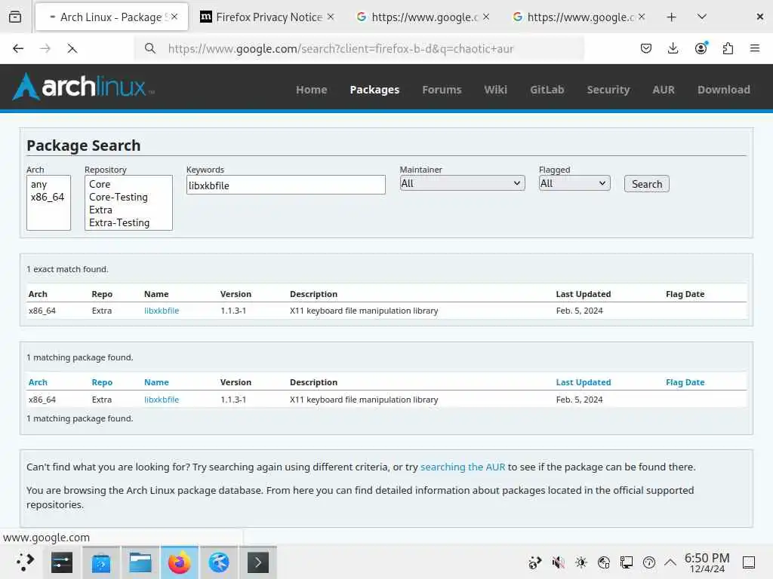Click the browser back arrow
The image size is (773, 579).
click(18, 48)
